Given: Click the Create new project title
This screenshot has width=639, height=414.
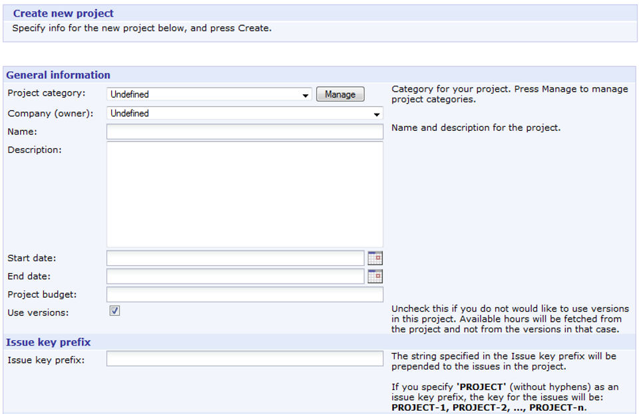Looking at the screenshot, I should 63,13.
